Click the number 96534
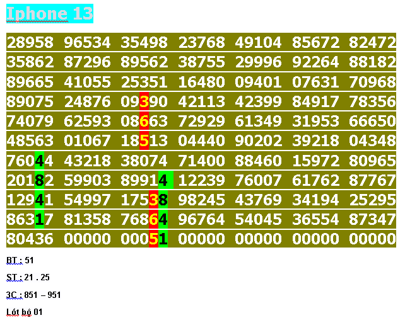The image size is (405, 325). click(87, 42)
